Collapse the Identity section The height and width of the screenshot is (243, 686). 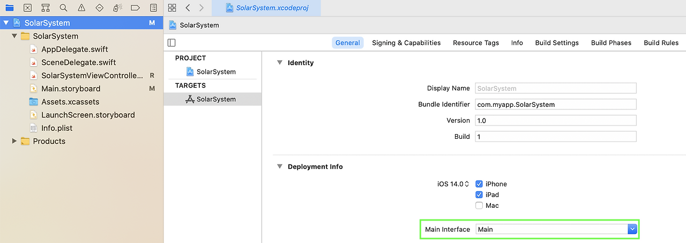[x=279, y=62]
